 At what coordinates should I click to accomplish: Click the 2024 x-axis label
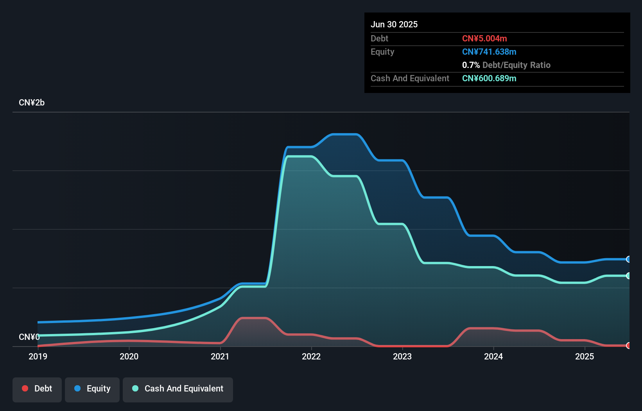coord(493,356)
